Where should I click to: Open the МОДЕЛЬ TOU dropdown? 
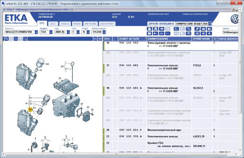51,32
